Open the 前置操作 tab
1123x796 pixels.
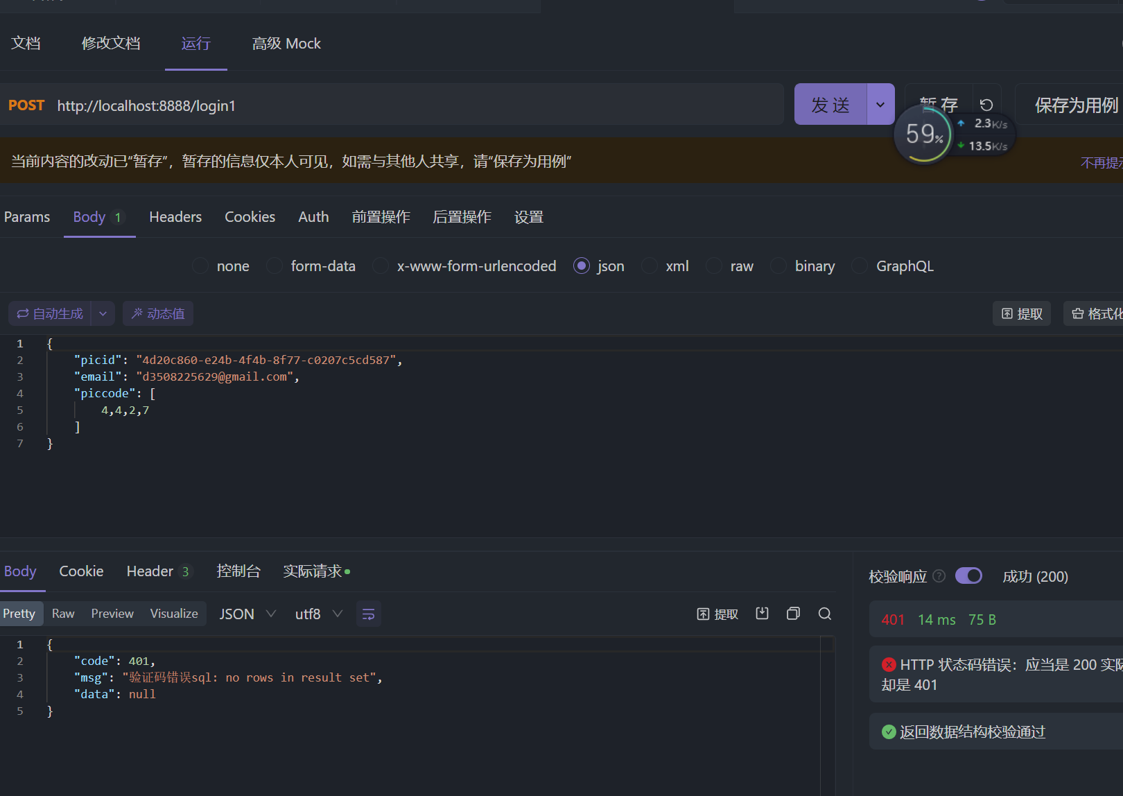pyautogui.click(x=381, y=217)
